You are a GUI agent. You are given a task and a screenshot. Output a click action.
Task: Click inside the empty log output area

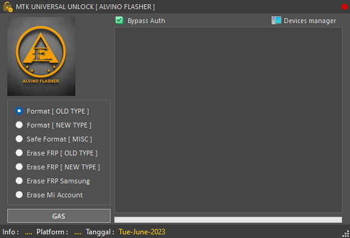tap(228, 120)
